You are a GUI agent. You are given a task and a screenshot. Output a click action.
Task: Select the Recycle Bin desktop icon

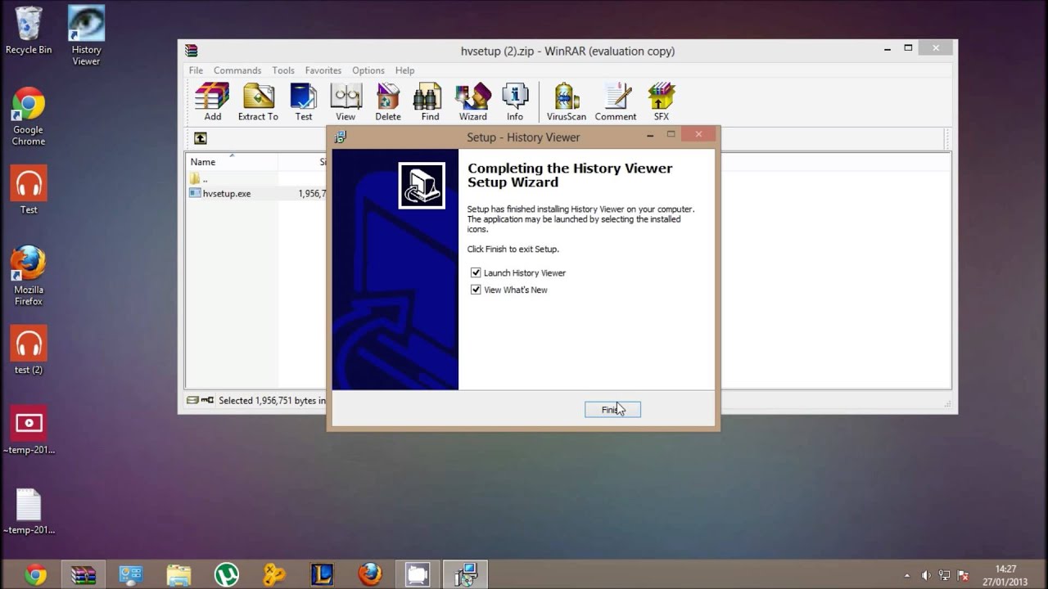[x=29, y=31]
